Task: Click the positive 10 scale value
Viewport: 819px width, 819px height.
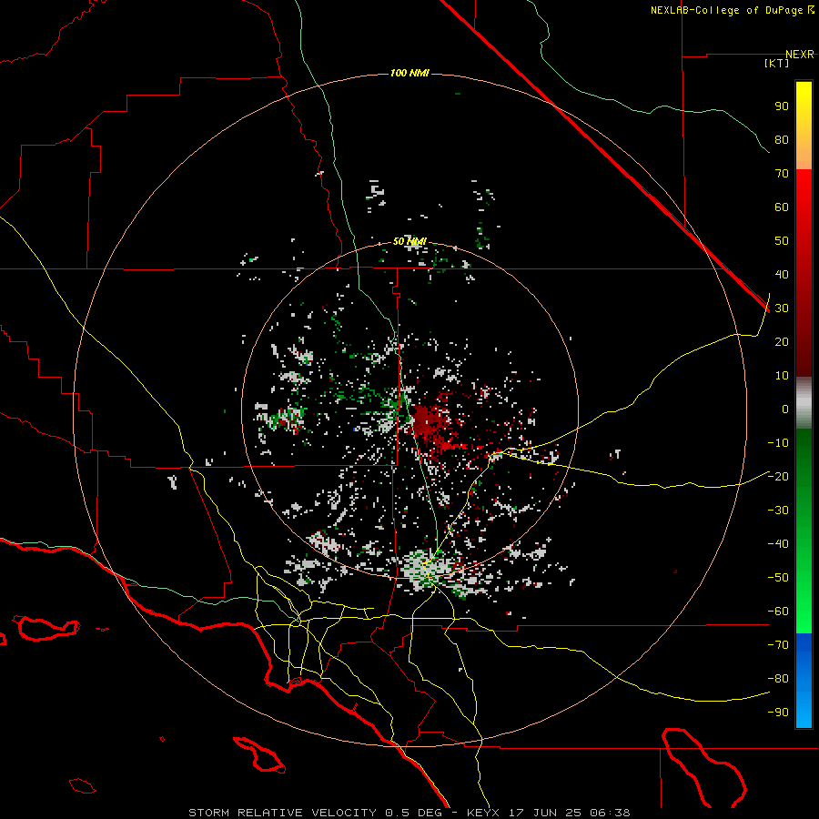Action: click(x=782, y=376)
